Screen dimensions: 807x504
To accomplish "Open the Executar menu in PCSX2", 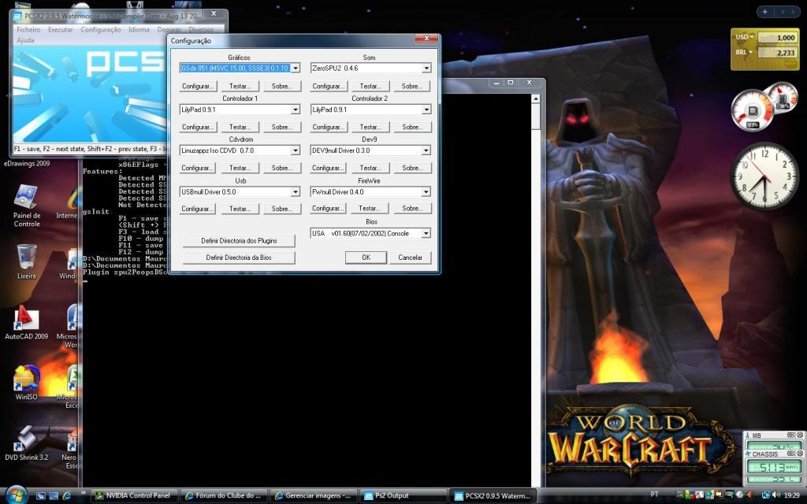I will tap(60, 30).
